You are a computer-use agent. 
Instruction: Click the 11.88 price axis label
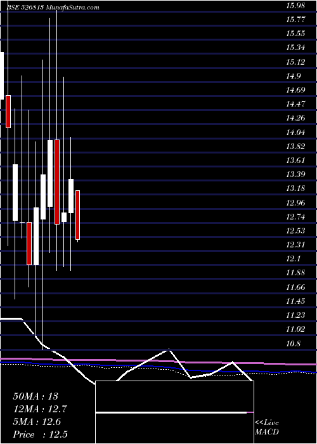[x=295, y=273]
